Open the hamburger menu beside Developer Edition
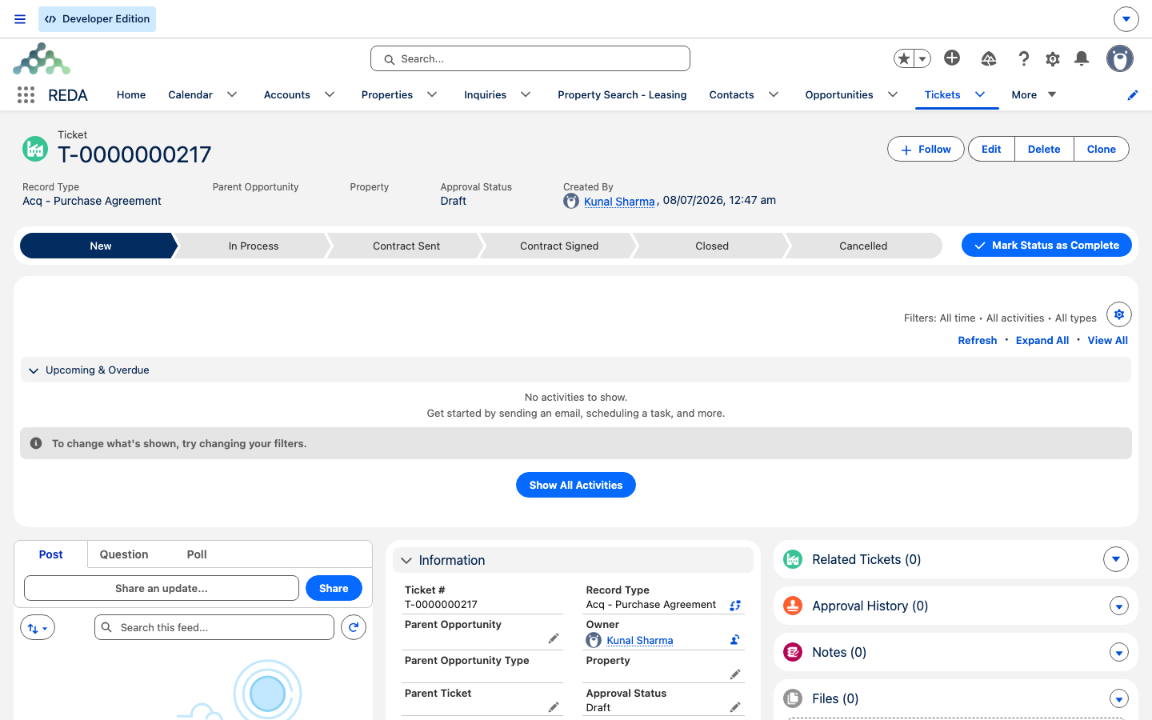This screenshot has width=1152, height=720. (x=20, y=19)
